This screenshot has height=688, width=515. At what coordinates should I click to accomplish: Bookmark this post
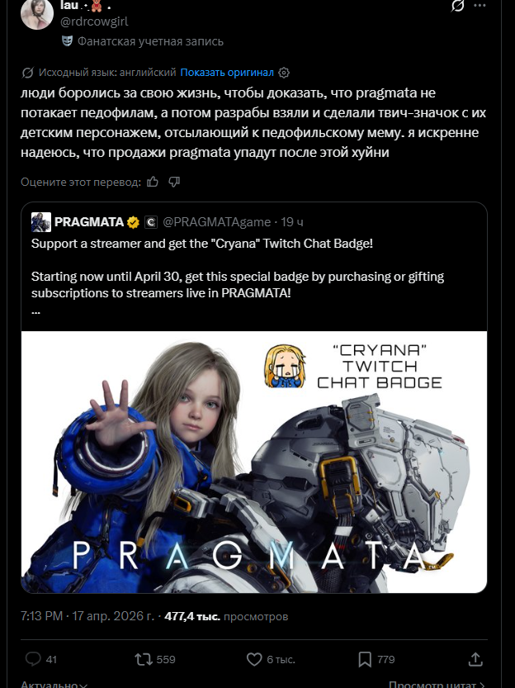tap(365, 659)
